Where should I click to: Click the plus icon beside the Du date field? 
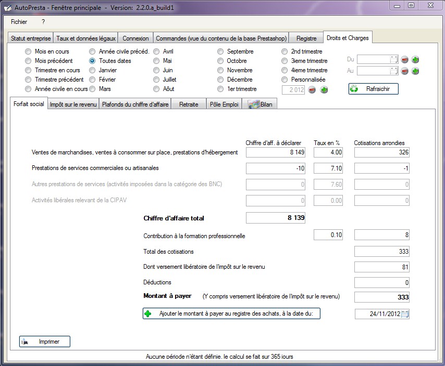[x=415, y=60]
